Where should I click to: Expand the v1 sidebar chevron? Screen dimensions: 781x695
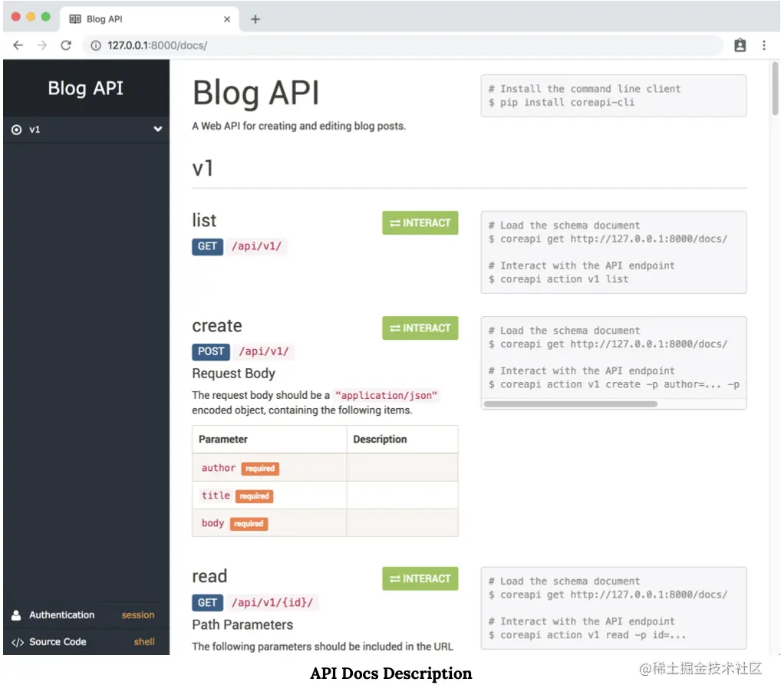coord(158,129)
